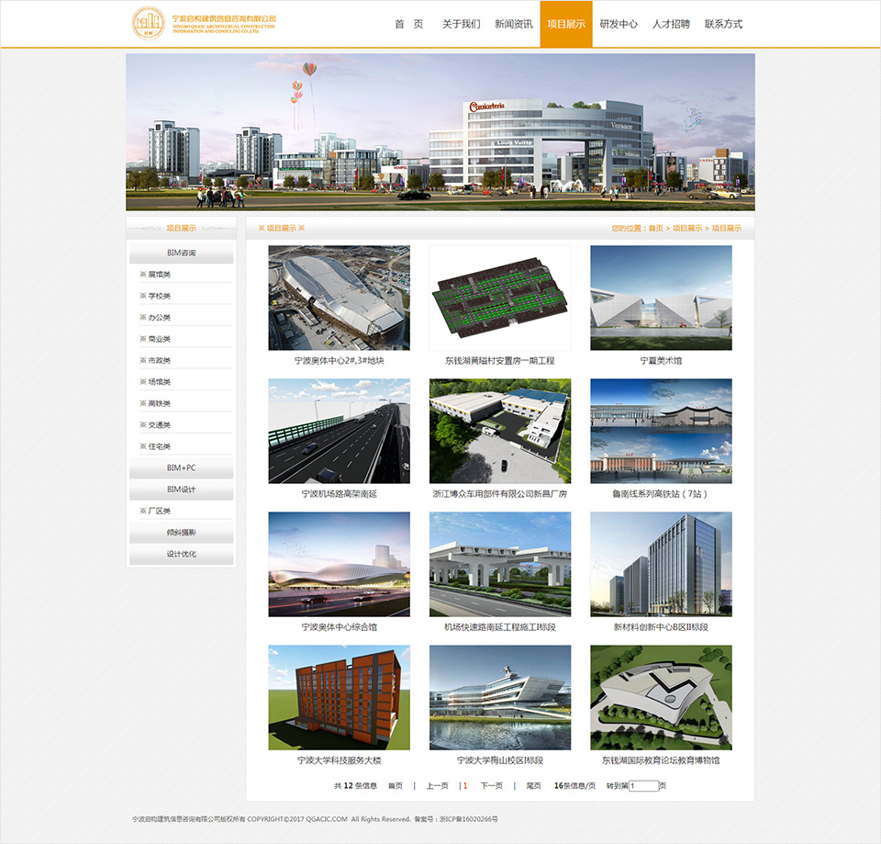Screen dimensions: 881x844
Task: View the 宁波奥体中心综合馆 project image
Action: pyautogui.click(x=337, y=563)
